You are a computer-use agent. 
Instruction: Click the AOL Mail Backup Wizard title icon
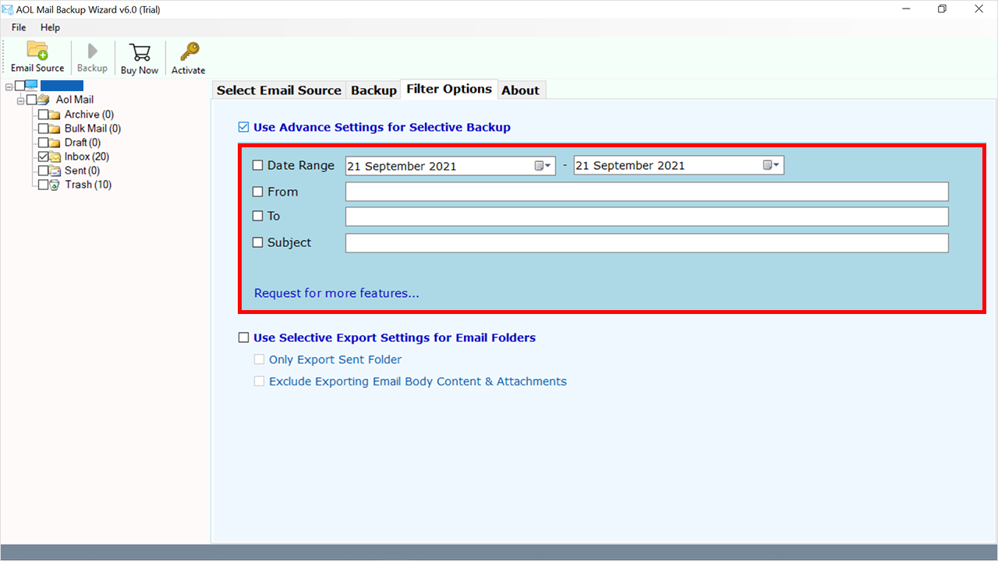[x=9, y=9]
